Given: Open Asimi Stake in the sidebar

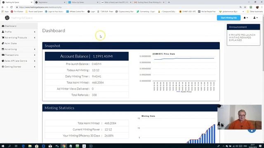Looking at the screenshot, I should pos(19,43).
